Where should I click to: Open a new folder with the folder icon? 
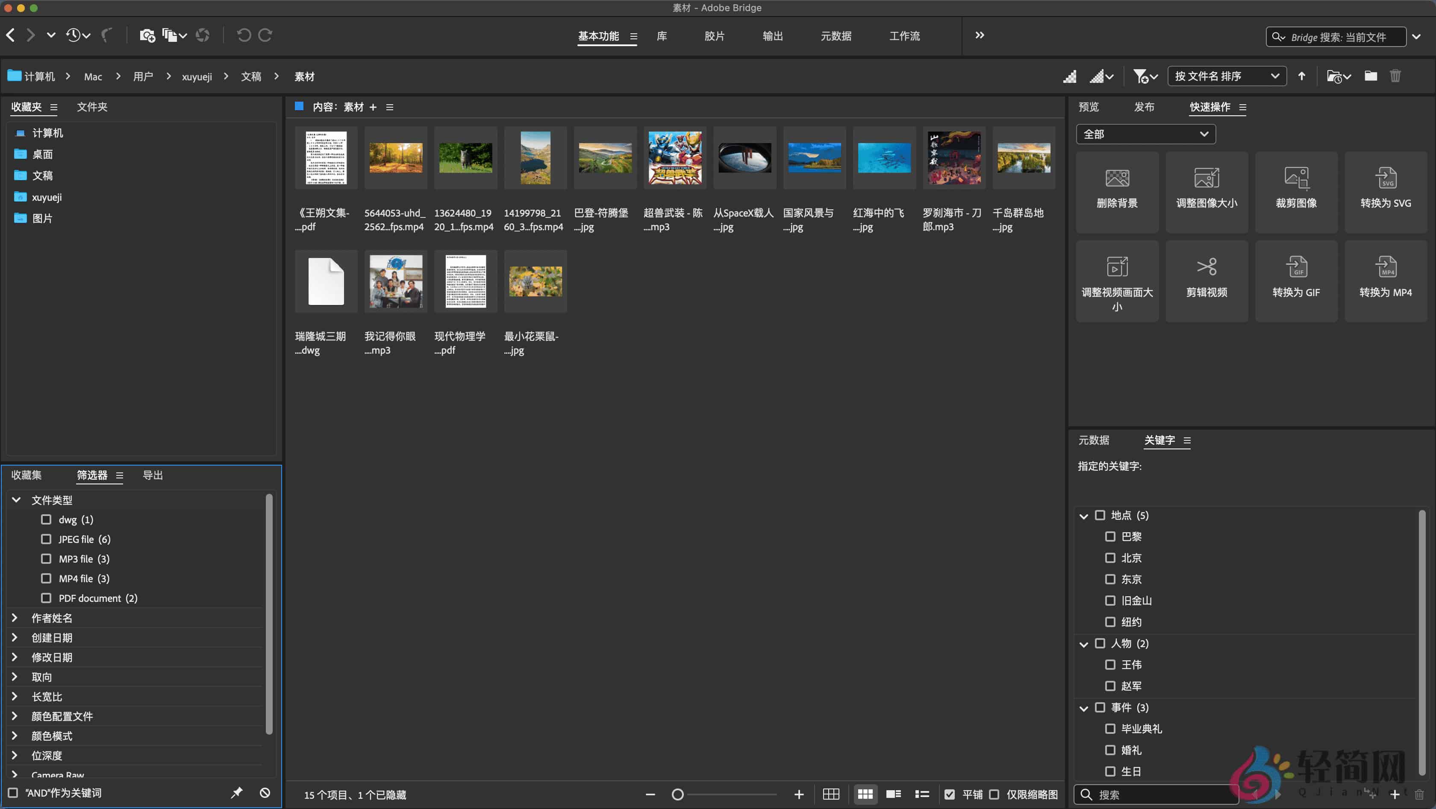tap(1371, 76)
